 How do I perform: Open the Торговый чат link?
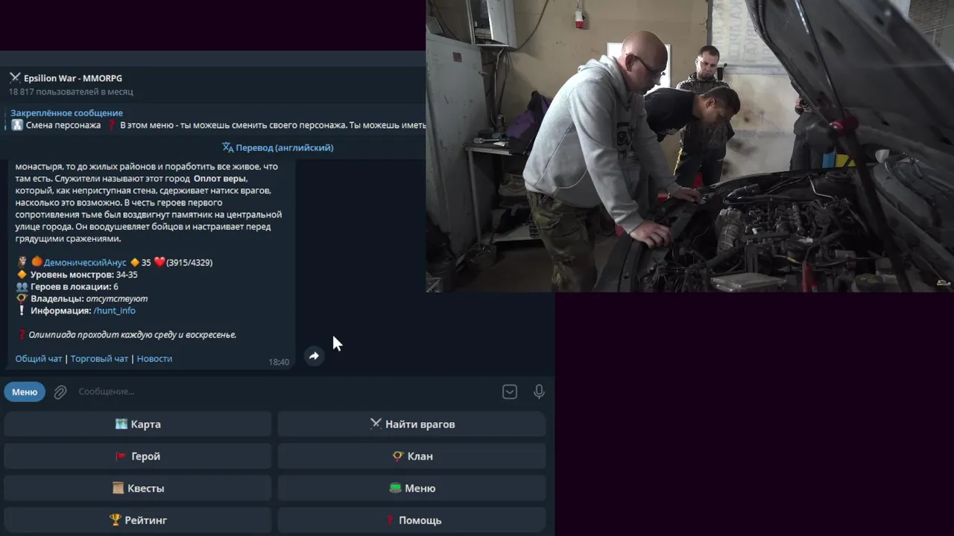99,359
